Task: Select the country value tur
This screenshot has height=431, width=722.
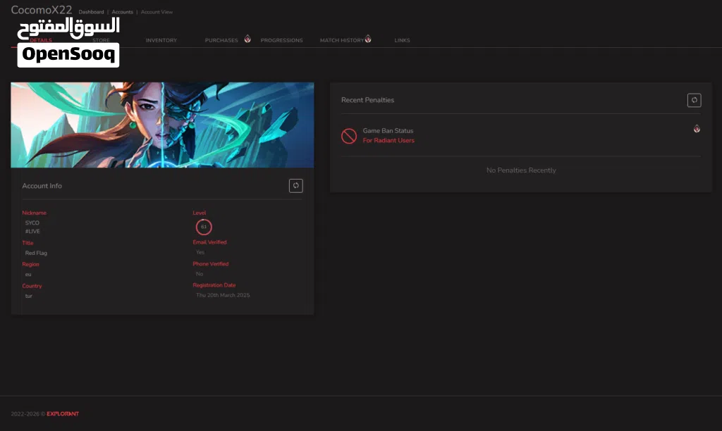Action: click(x=28, y=296)
